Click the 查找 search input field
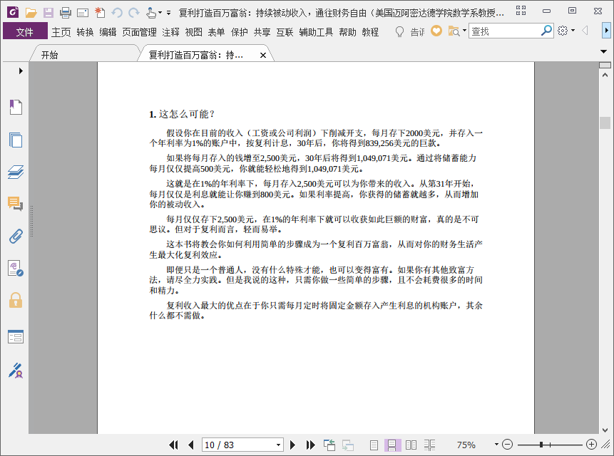The height and width of the screenshot is (456, 614). 504,31
